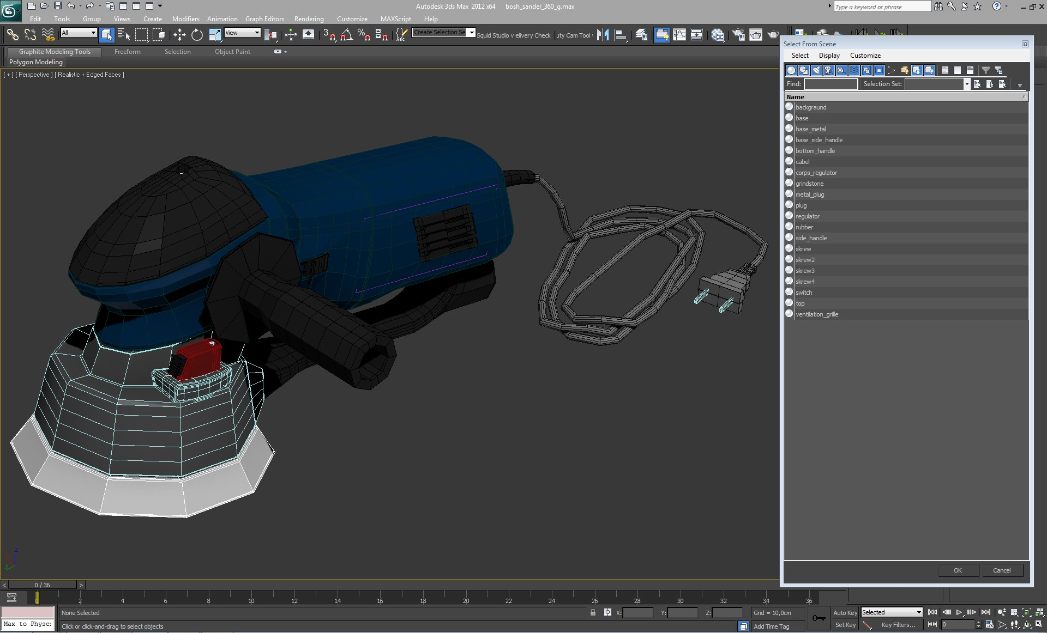This screenshot has width=1047, height=633.
Task: Toggle Display Lights filter in Select From Scene
Action: (816, 70)
